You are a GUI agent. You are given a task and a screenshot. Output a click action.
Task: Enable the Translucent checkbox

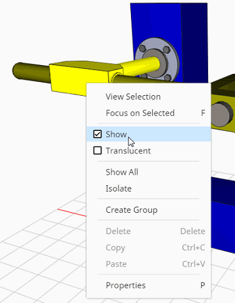point(97,150)
